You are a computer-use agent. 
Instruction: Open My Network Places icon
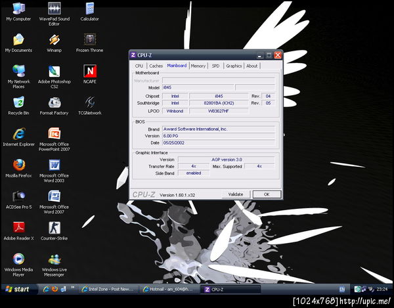(x=18, y=77)
